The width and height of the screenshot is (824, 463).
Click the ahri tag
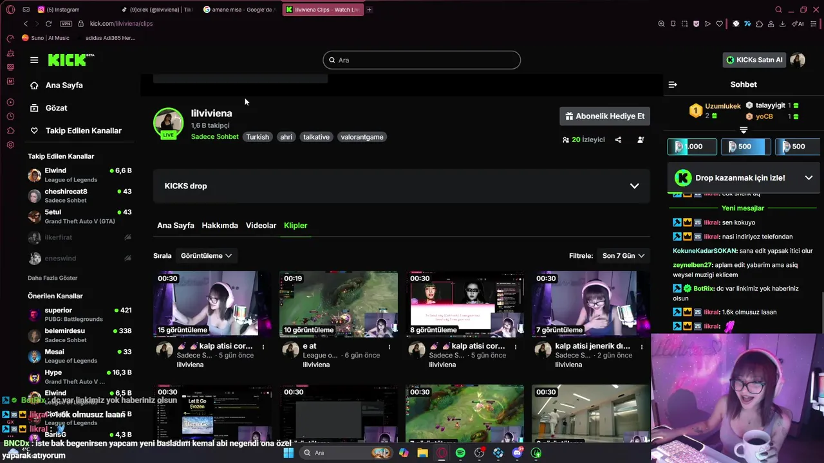pyautogui.click(x=286, y=137)
